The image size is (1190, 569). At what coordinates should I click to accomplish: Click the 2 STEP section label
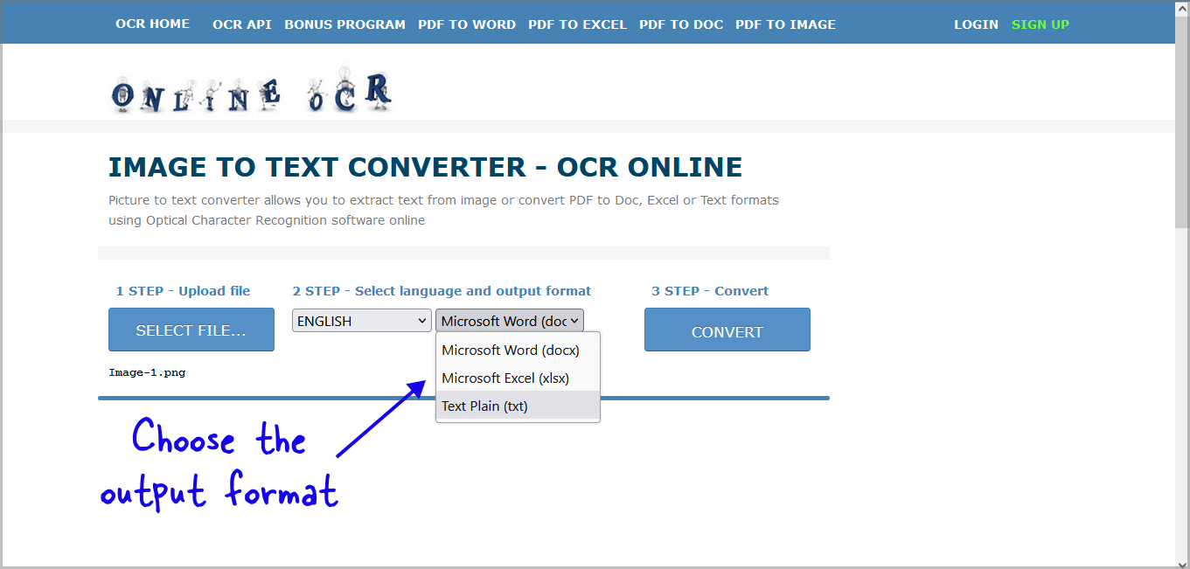pyautogui.click(x=442, y=290)
